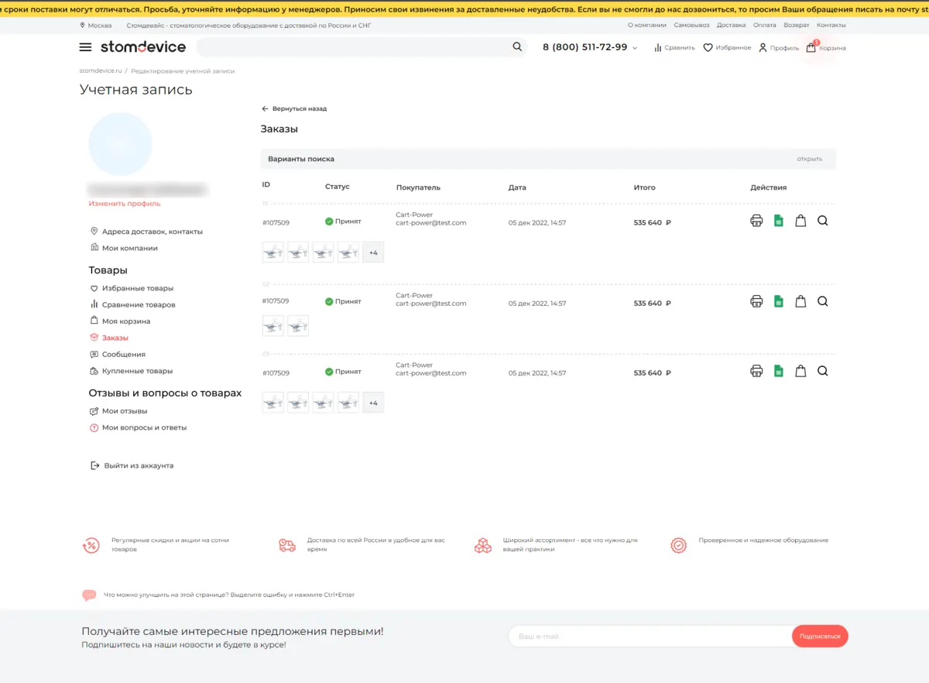Open Мои вопросы и ответы in sidebar
This screenshot has height=683, width=929.
click(x=139, y=427)
